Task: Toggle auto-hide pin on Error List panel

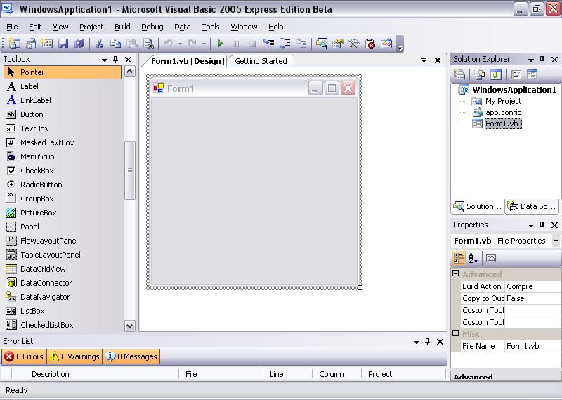Action: [427, 342]
